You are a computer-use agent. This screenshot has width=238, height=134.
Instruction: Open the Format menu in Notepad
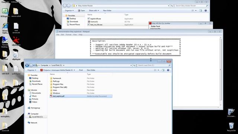tap(68, 35)
